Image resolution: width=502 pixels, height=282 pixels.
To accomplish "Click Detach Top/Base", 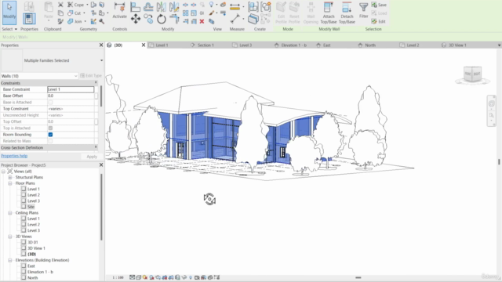I will point(347,13).
